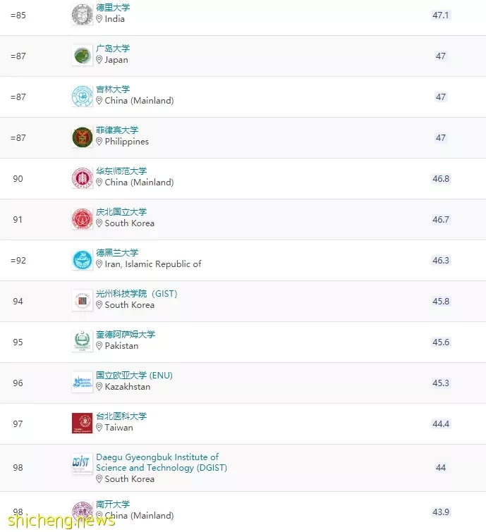
Task: Click the 46.8 score badge
Action: pos(441,179)
